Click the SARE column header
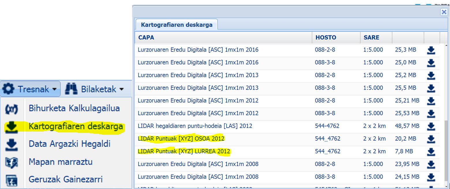This screenshot has height=189, width=450. pyautogui.click(x=371, y=37)
